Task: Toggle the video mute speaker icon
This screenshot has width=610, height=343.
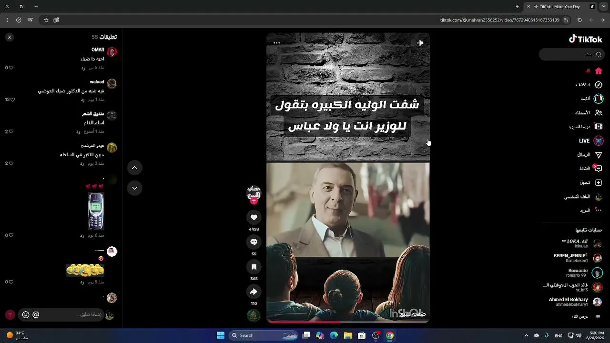Action: tap(420, 43)
